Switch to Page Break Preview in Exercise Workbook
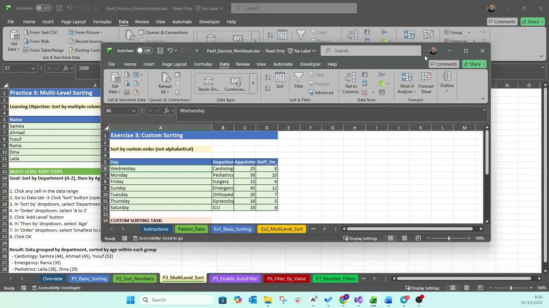Screen dimensions: 549x308 pyautogui.click(x=418, y=238)
